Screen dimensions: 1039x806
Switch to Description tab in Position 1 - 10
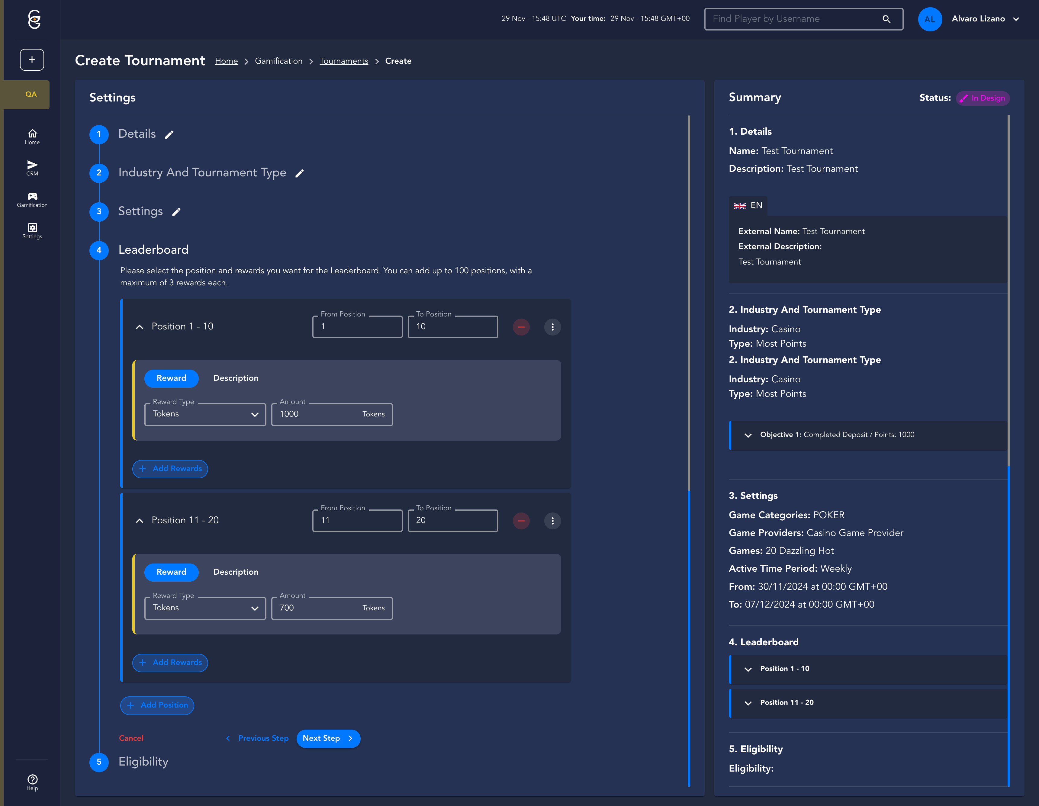click(x=236, y=378)
